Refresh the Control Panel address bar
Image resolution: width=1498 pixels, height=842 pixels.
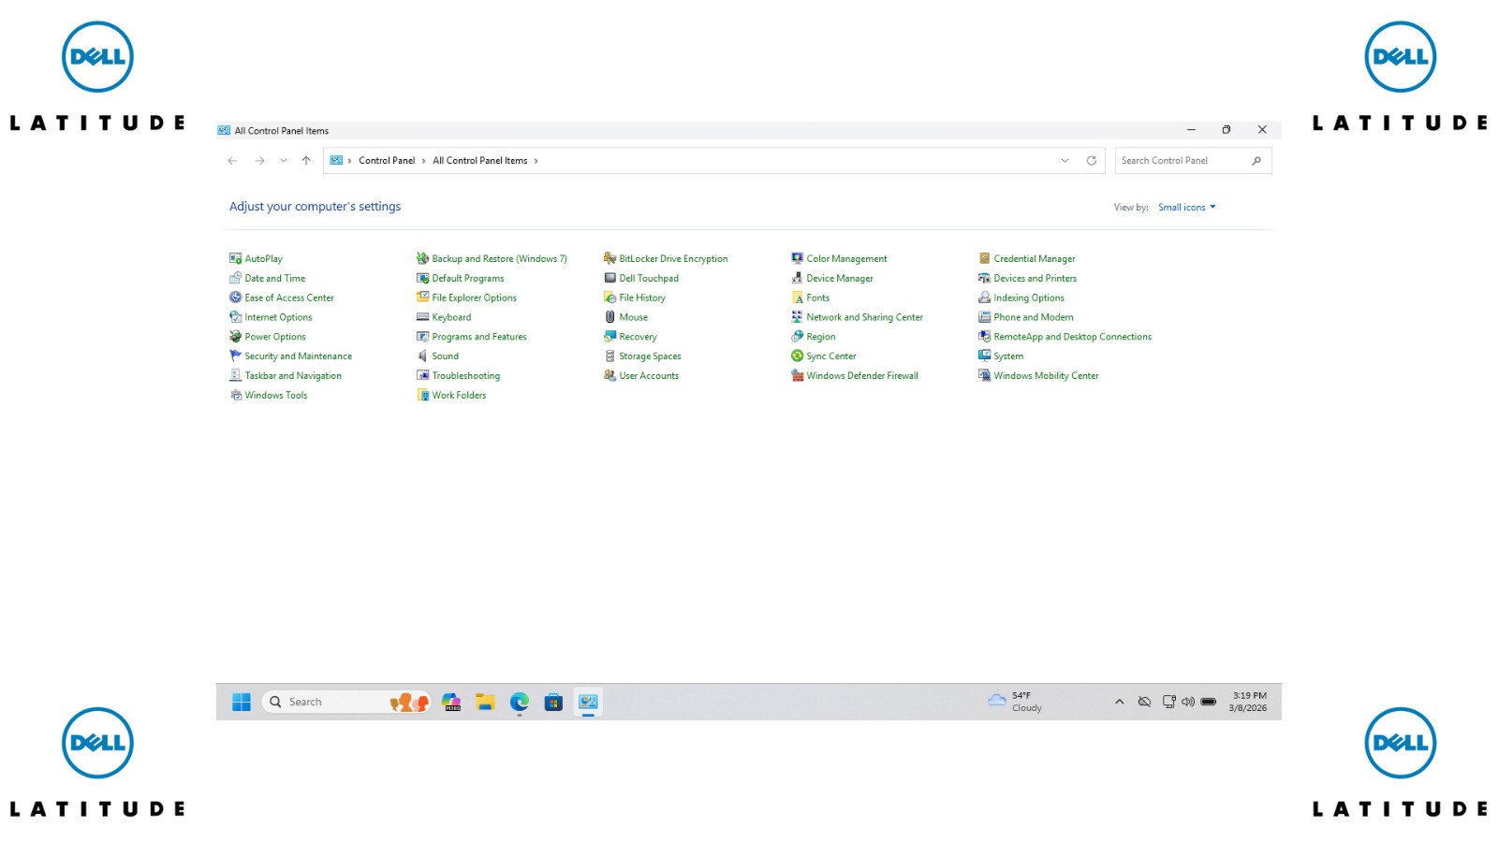tap(1091, 161)
